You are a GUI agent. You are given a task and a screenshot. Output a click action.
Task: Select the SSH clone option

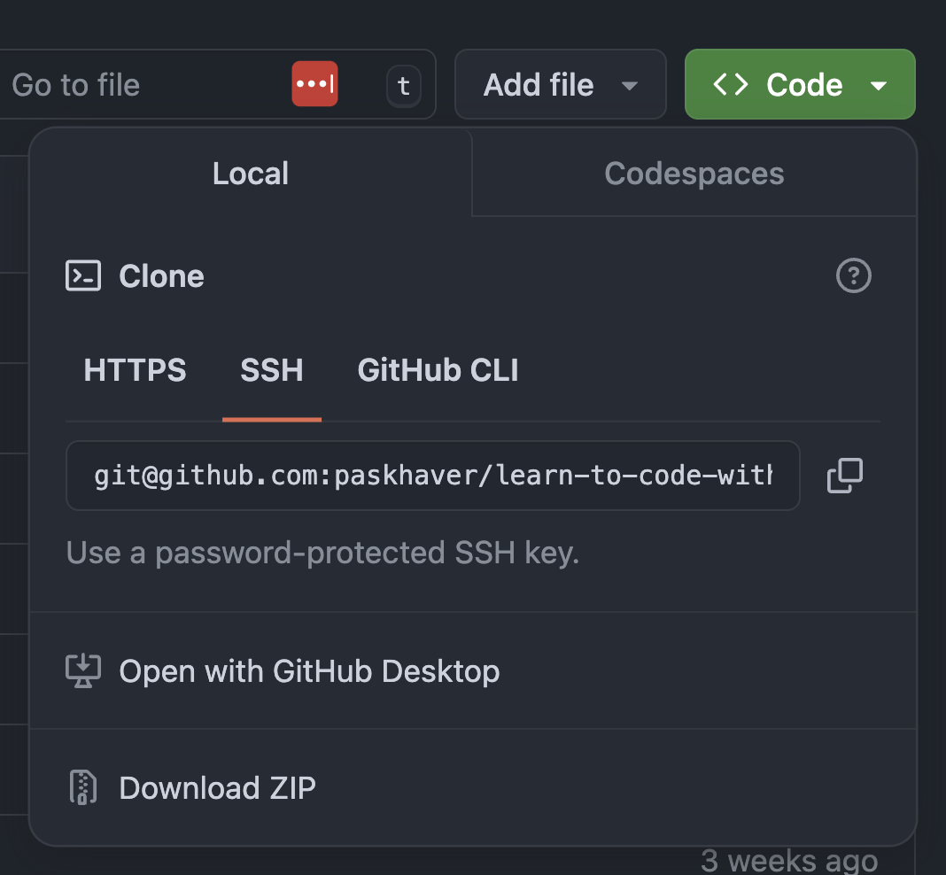point(272,369)
